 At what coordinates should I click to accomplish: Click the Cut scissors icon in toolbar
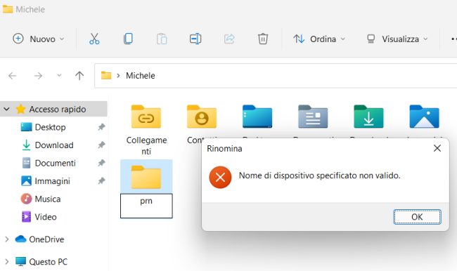tap(94, 39)
